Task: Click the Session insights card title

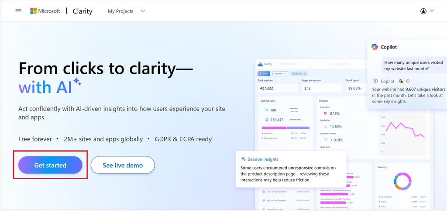Action: point(263,159)
